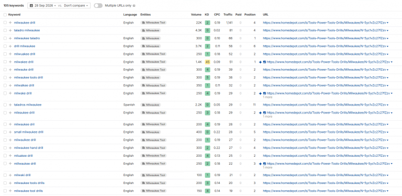Sort by CPC column header
402x196 pixels.
[x=217, y=15]
